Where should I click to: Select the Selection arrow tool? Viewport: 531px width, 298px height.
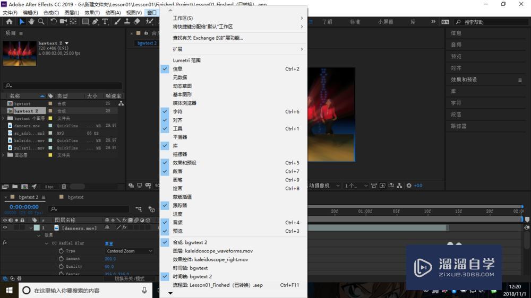[22, 22]
